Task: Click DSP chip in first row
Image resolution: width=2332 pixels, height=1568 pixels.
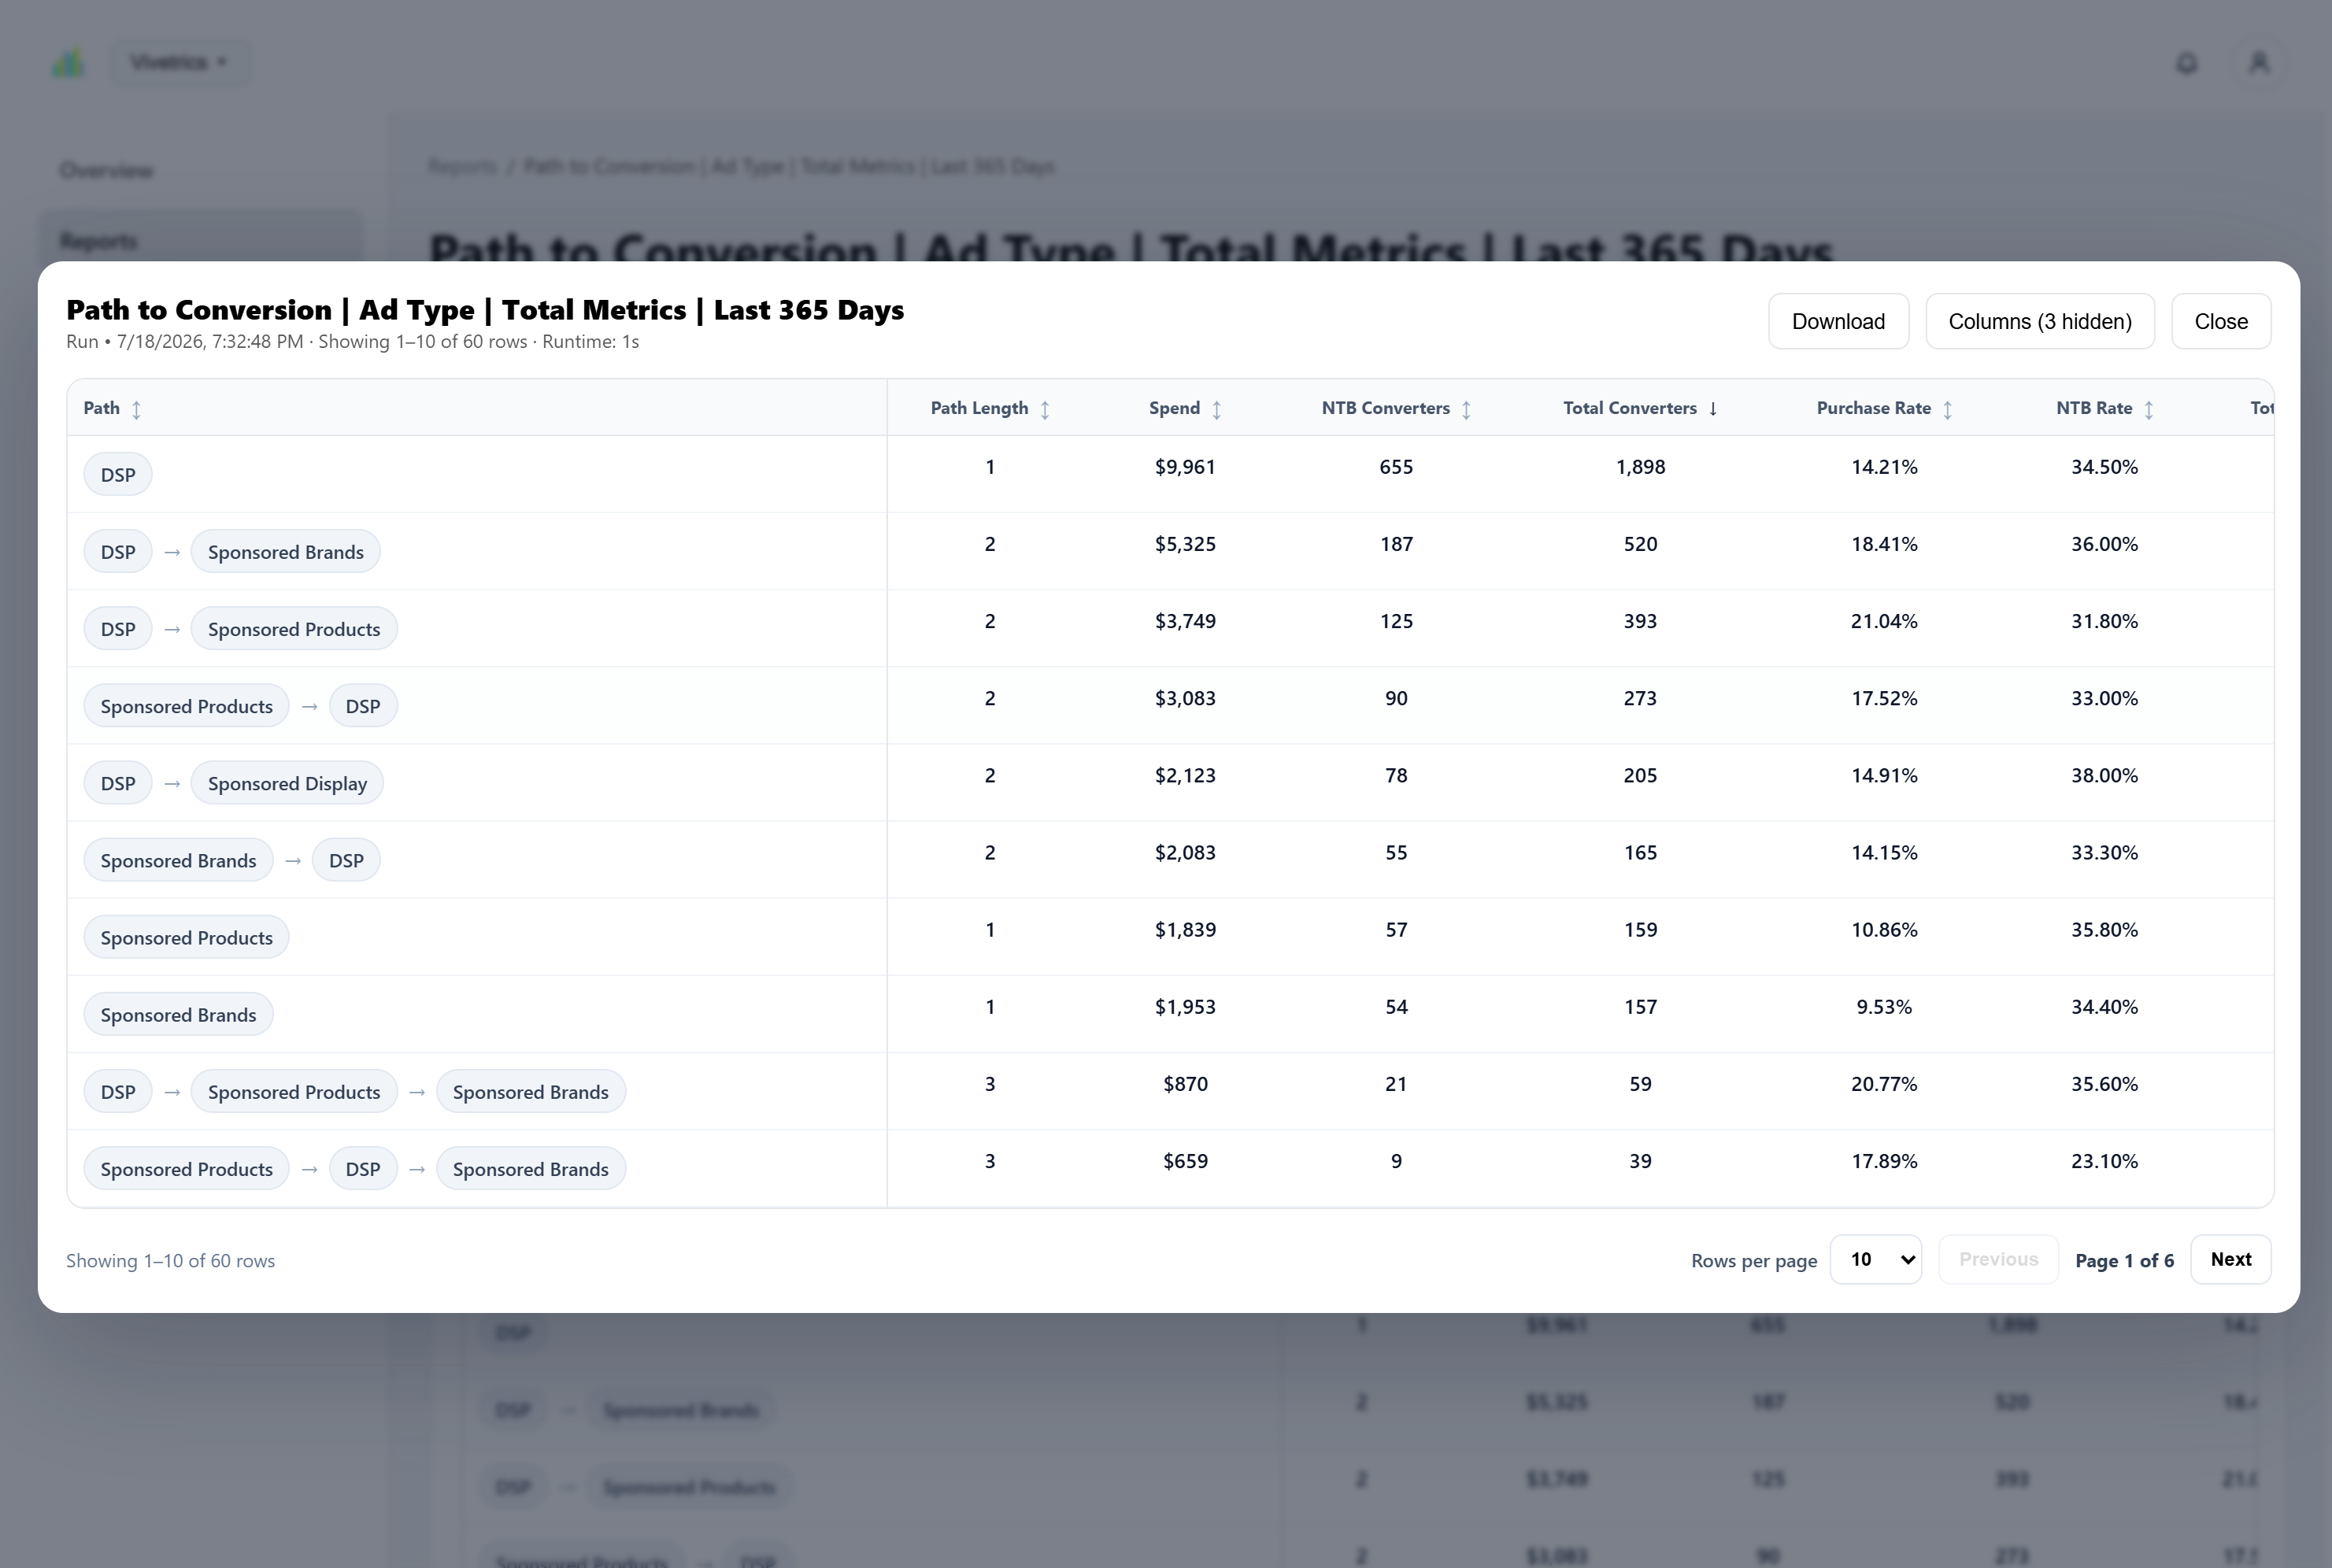Action: (118, 474)
